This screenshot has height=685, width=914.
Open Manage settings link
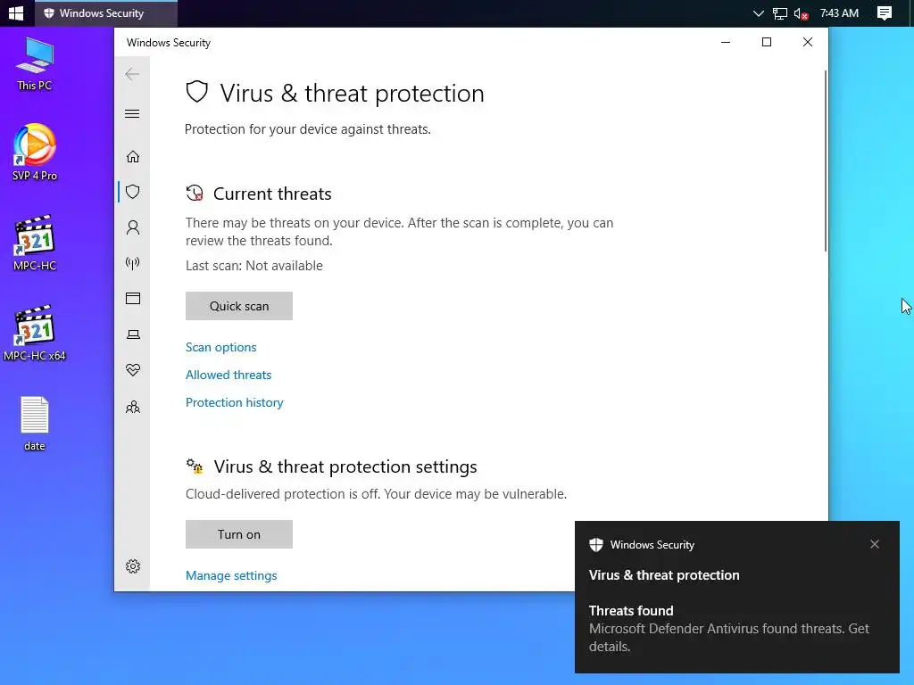[231, 575]
